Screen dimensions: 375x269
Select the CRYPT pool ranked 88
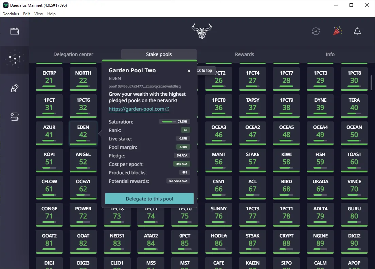286,242
